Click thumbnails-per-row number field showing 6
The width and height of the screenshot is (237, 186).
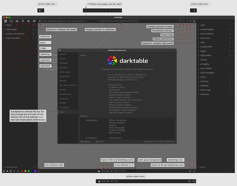pyautogui.click(x=136, y=171)
